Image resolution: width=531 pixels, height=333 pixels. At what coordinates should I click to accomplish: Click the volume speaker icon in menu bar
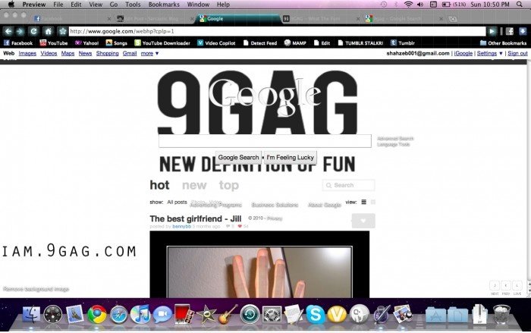[x=420, y=5]
